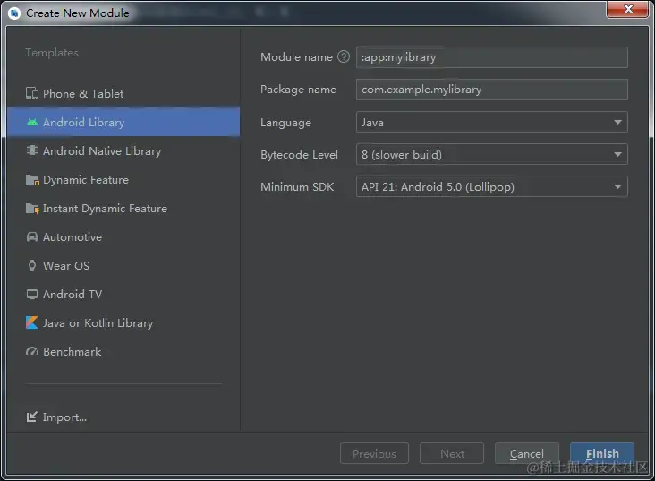Open Bytecode Level dropdown showing 8

(491, 154)
